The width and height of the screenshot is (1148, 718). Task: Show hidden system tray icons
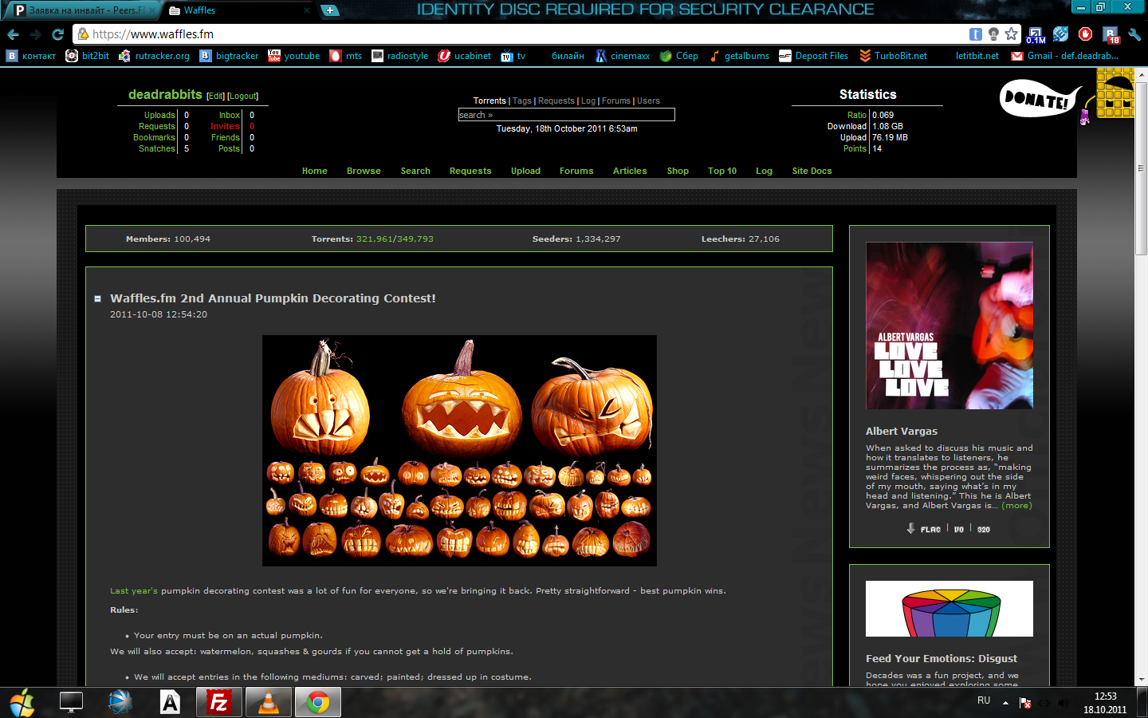1005,703
